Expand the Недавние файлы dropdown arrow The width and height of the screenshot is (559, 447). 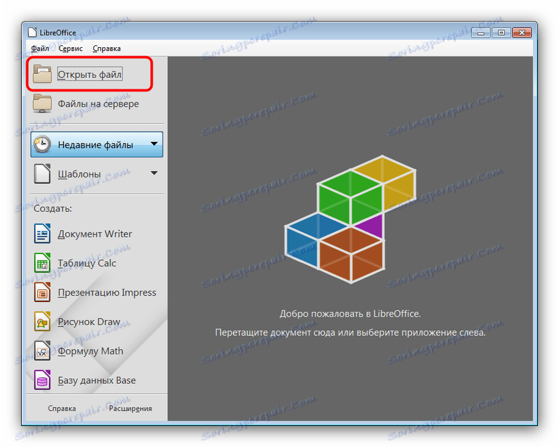coord(154,144)
